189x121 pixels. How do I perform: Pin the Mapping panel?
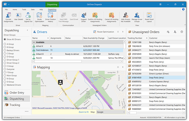tap(123, 67)
